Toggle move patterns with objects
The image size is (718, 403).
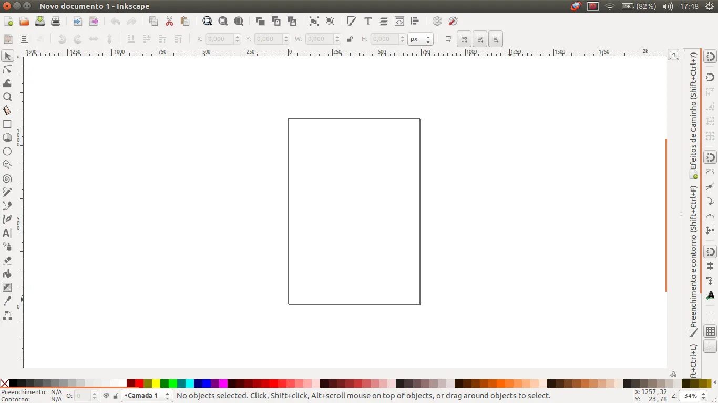(x=496, y=39)
